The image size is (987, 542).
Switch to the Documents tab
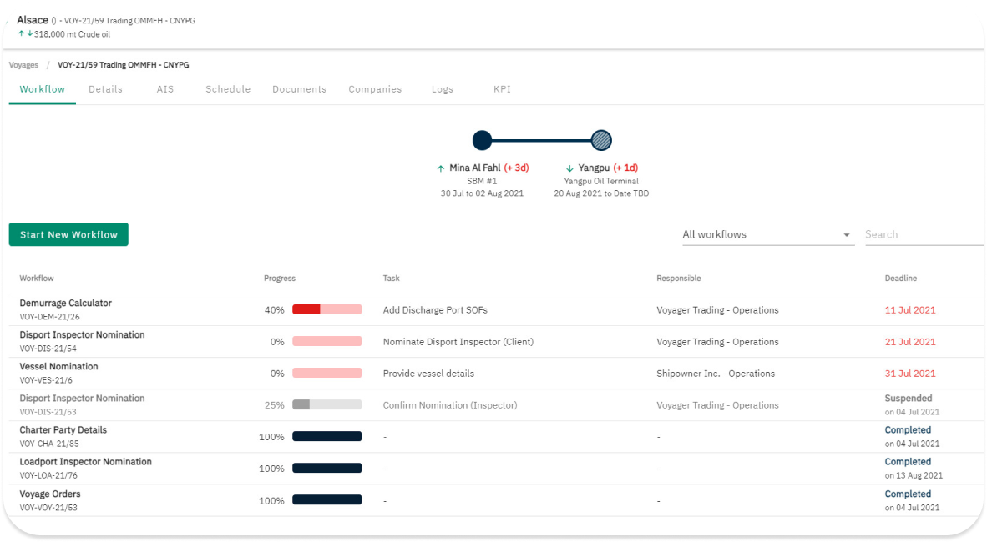coord(299,88)
